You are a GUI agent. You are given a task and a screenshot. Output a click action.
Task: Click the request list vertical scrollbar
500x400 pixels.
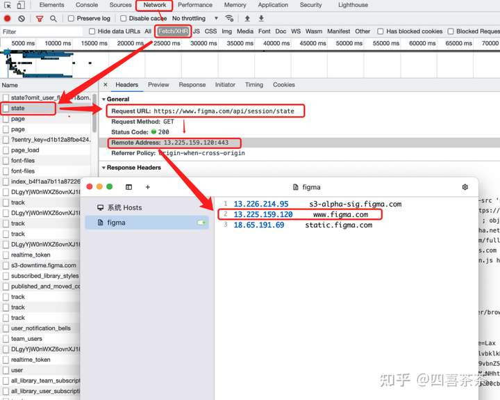(x=94, y=113)
